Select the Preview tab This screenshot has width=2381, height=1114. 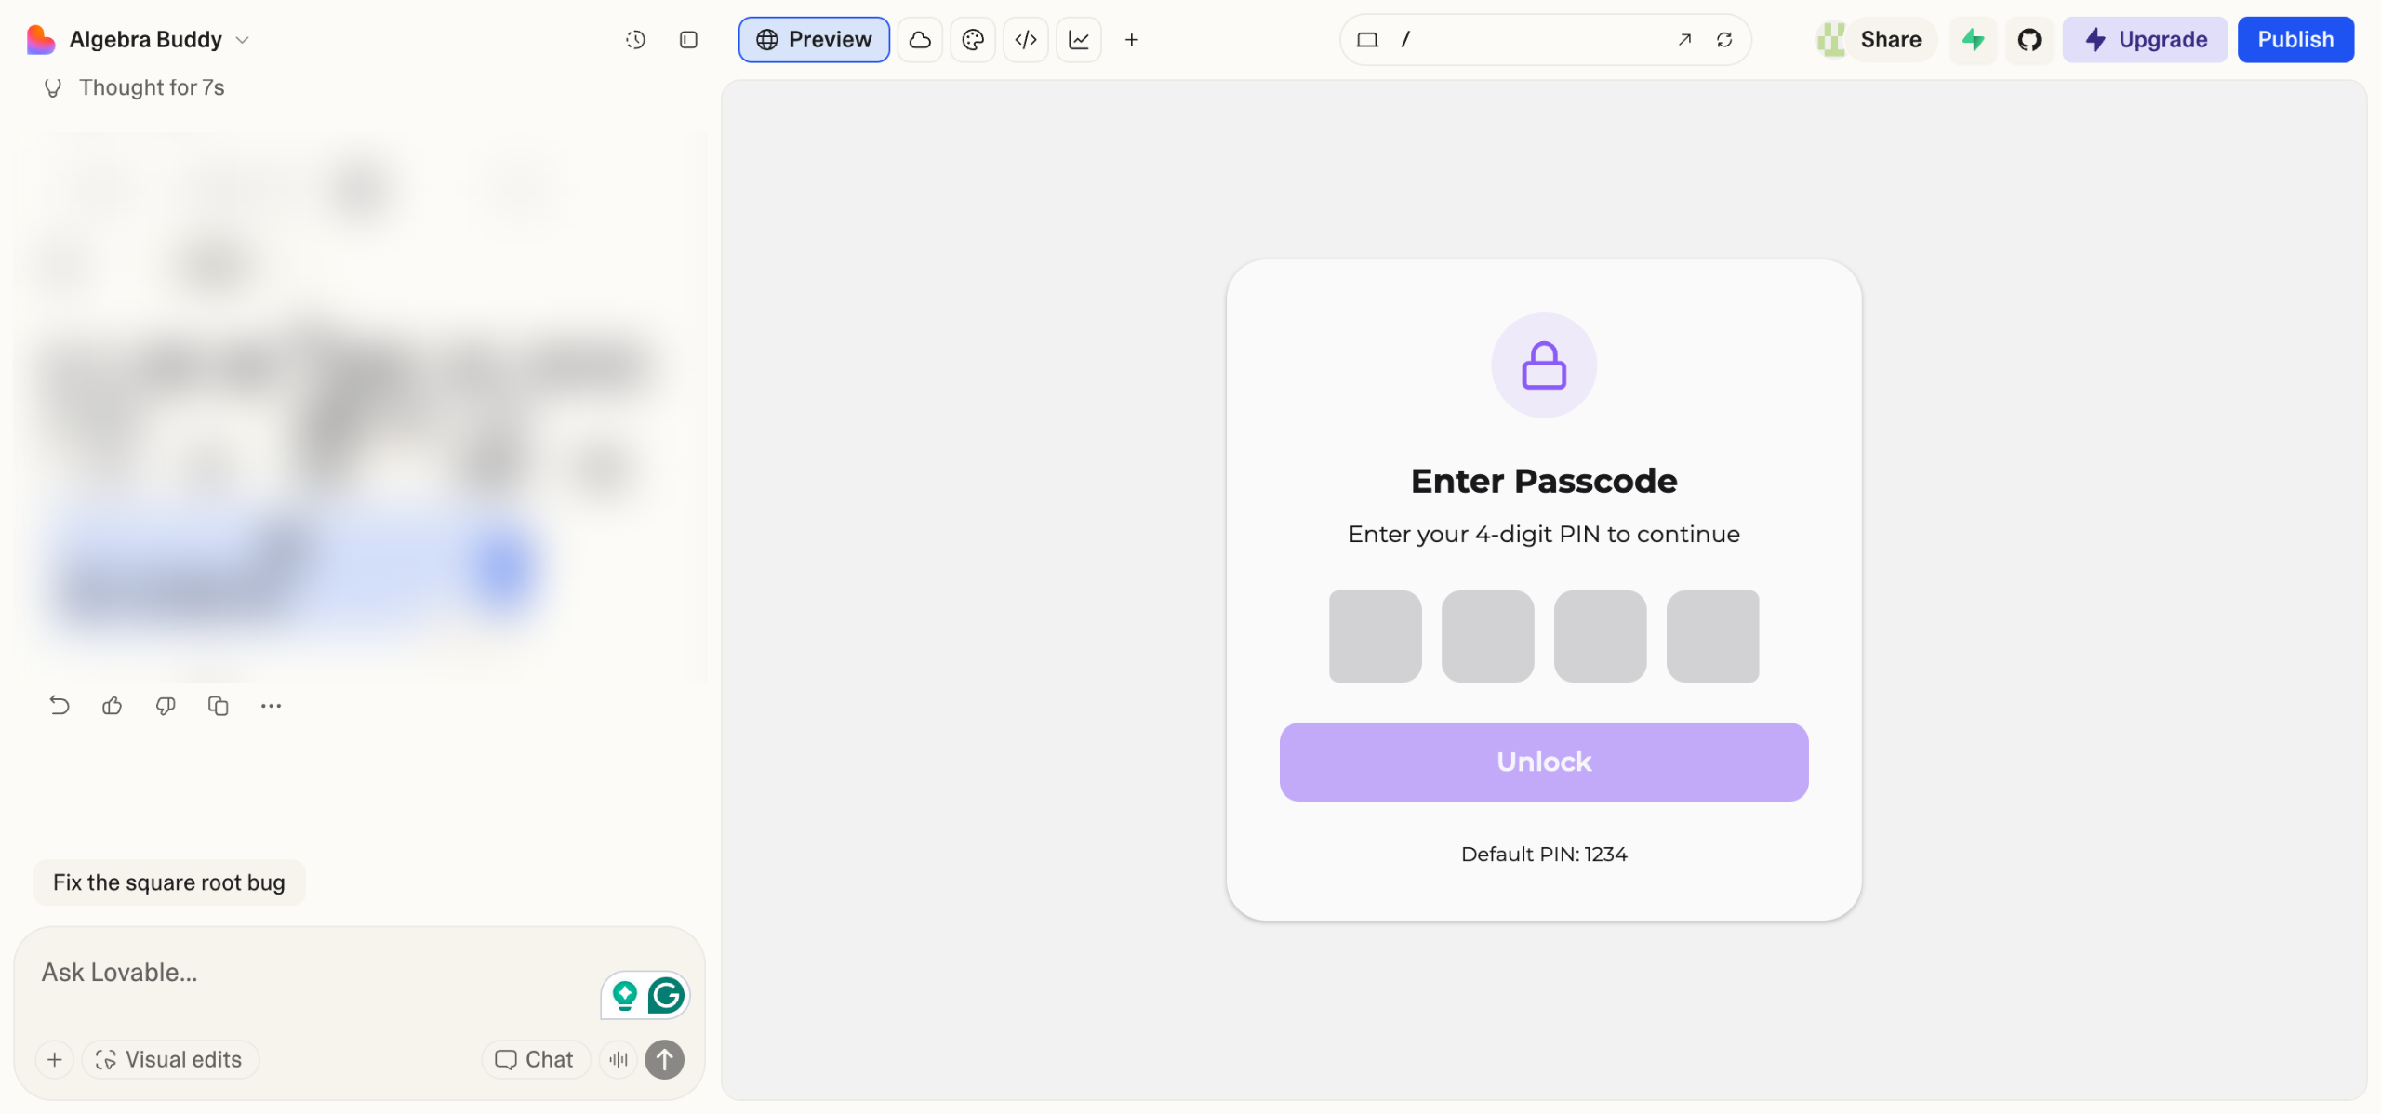click(x=814, y=40)
